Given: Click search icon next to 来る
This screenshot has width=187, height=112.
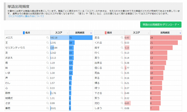Looking at the screenshot, I should click(122, 78).
